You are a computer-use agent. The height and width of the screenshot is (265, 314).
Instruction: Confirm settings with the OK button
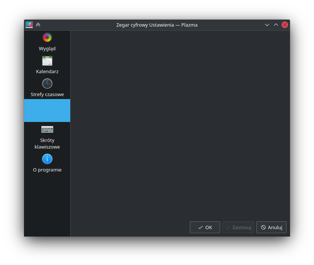[205, 227]
